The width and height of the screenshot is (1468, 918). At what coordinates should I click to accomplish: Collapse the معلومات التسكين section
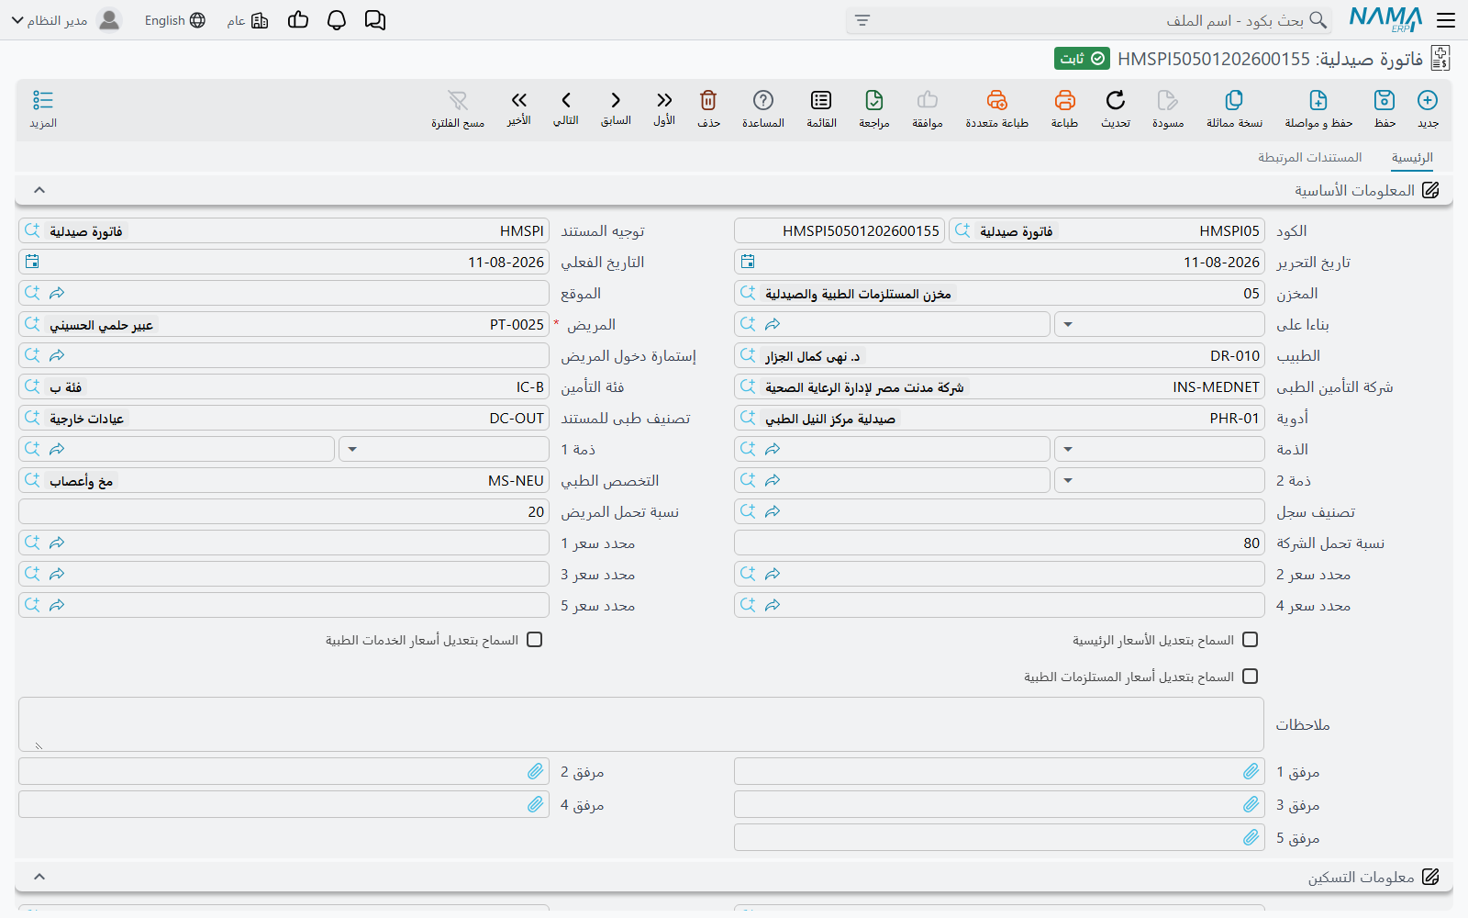[x=39, y=877]
